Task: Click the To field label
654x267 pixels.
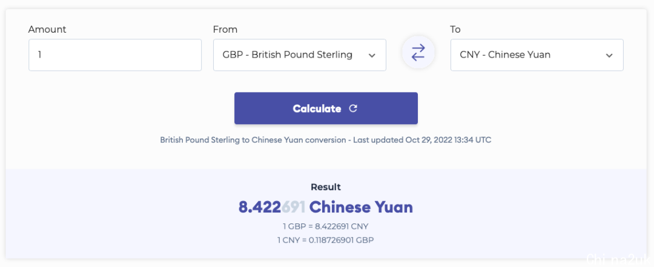Action: pyautogui.click(x=455, y=29)
